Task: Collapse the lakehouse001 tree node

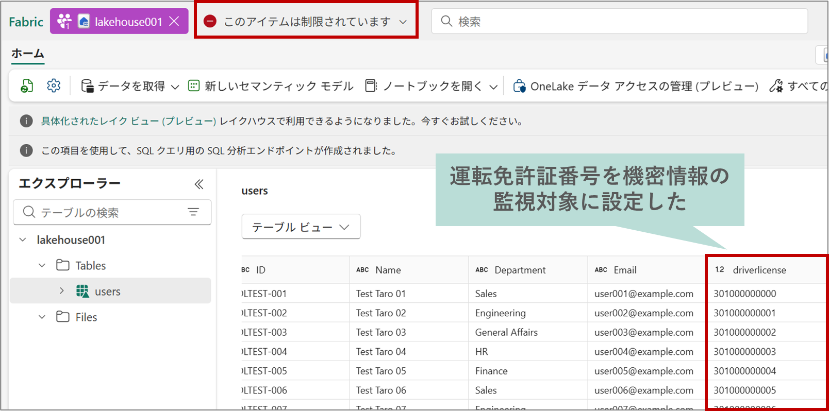Action: (x=23, y=239)
